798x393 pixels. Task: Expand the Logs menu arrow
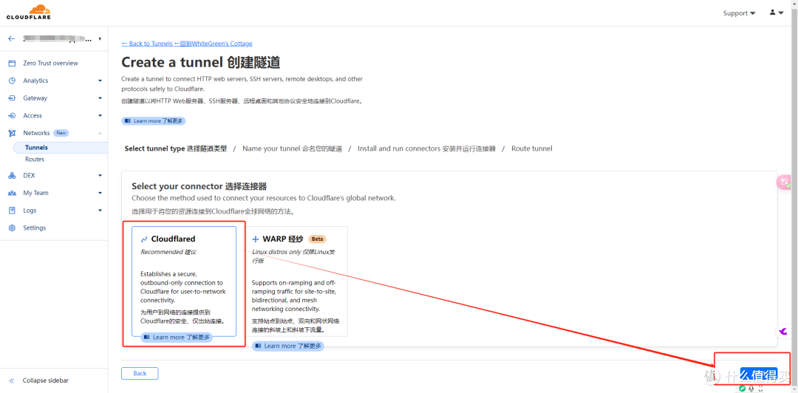[100, 211]
